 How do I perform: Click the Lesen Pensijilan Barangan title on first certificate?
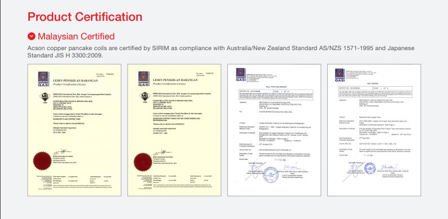[x=76, y=81]
